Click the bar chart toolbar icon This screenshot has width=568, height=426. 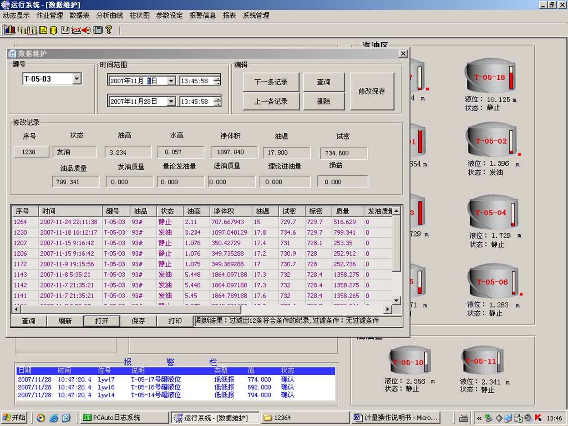point(9,30)
